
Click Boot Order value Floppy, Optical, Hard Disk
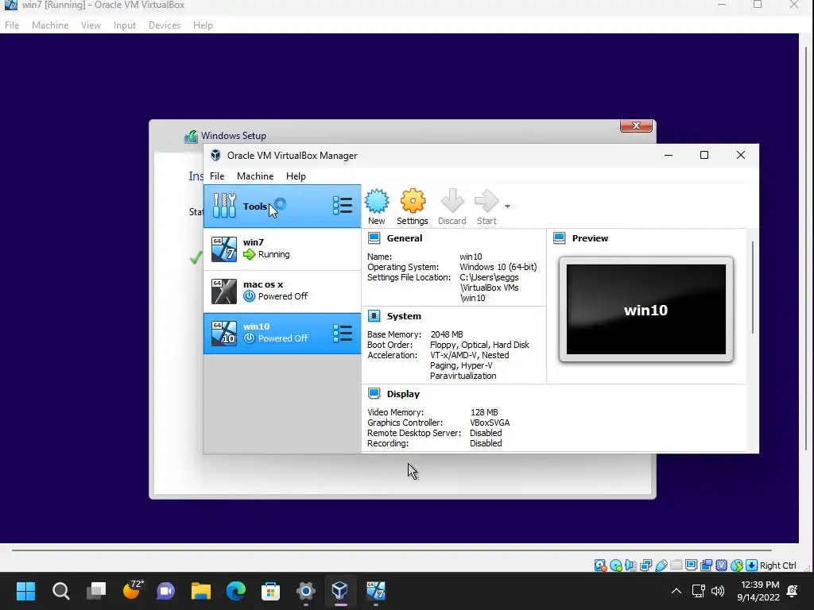click(x=479, y=345)
